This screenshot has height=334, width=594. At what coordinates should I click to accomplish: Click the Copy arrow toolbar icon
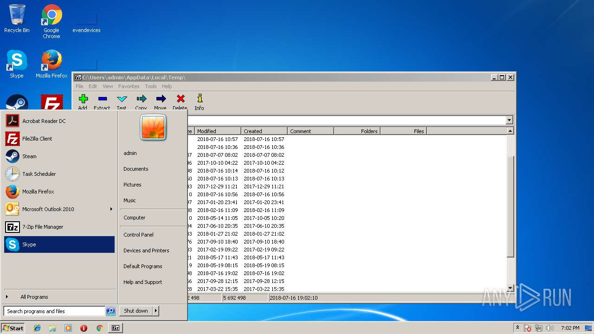click(x=141, y=99)
